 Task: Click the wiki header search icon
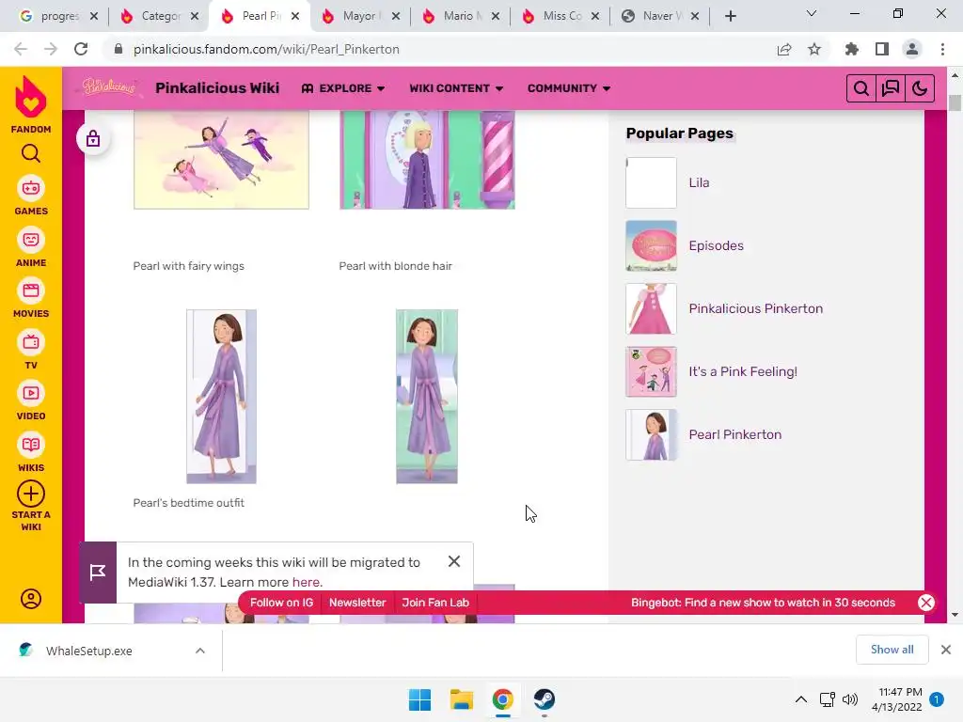[861, 89]
